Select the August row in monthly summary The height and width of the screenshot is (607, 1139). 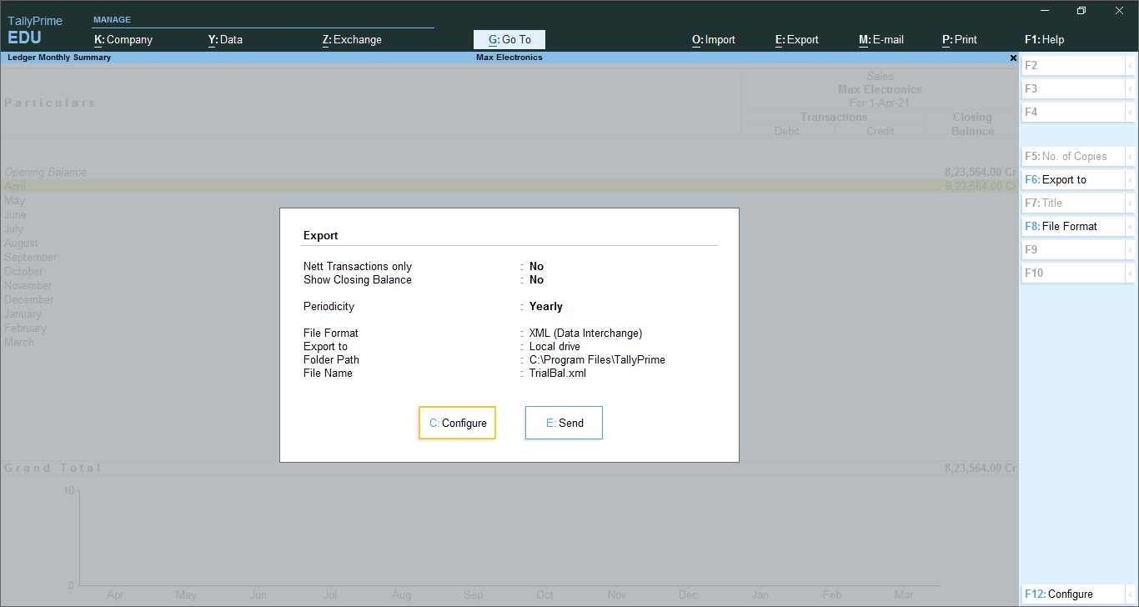pos(509,243)
